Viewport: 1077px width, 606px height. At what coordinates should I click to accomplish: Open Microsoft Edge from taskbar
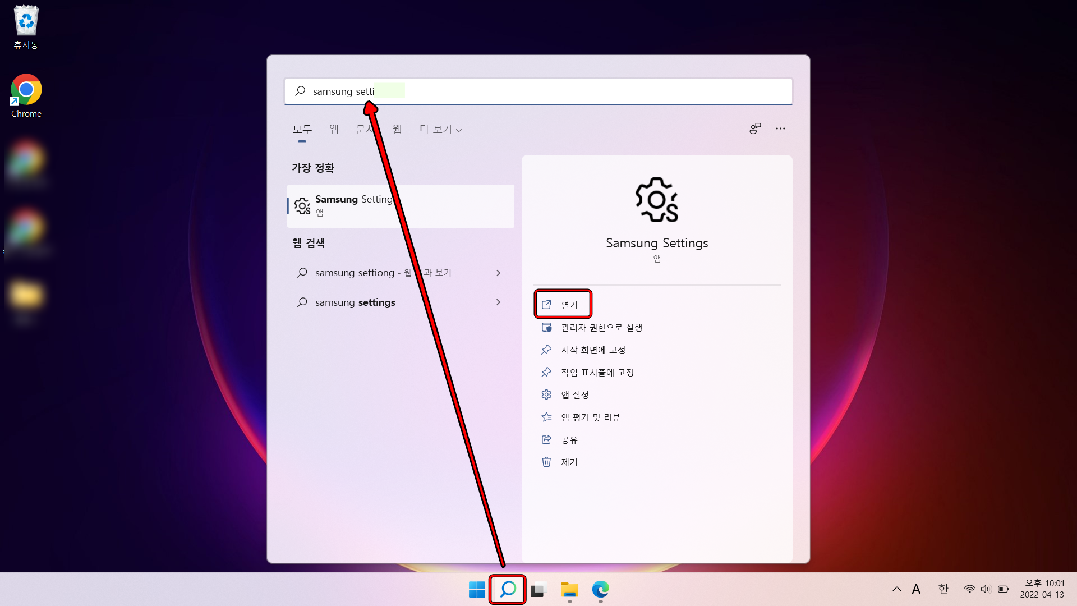601,589
